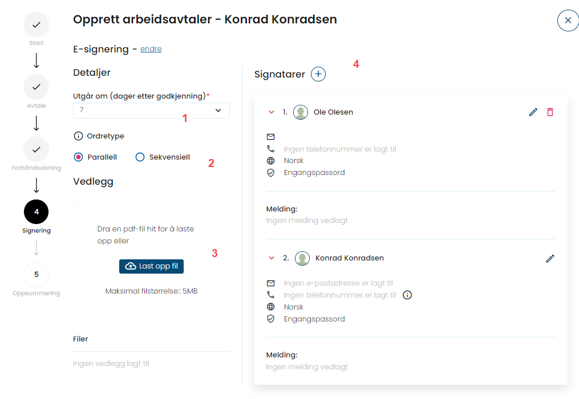Click the Ordretype info icon
This screenshot has height=399, width=579.
[78, 136]
